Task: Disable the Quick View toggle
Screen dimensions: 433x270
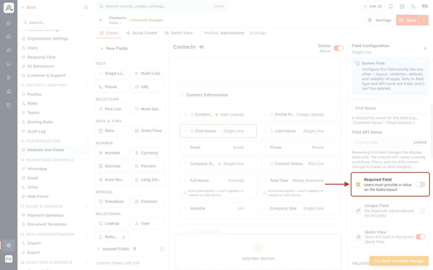Action: click(x=420, y=237)
